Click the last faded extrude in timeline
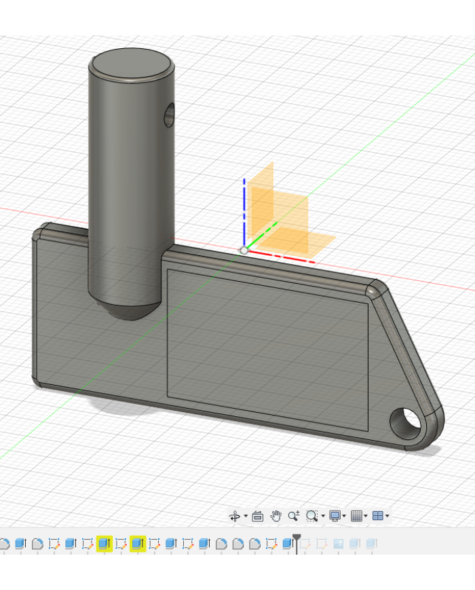 click(x=370, y=543)
